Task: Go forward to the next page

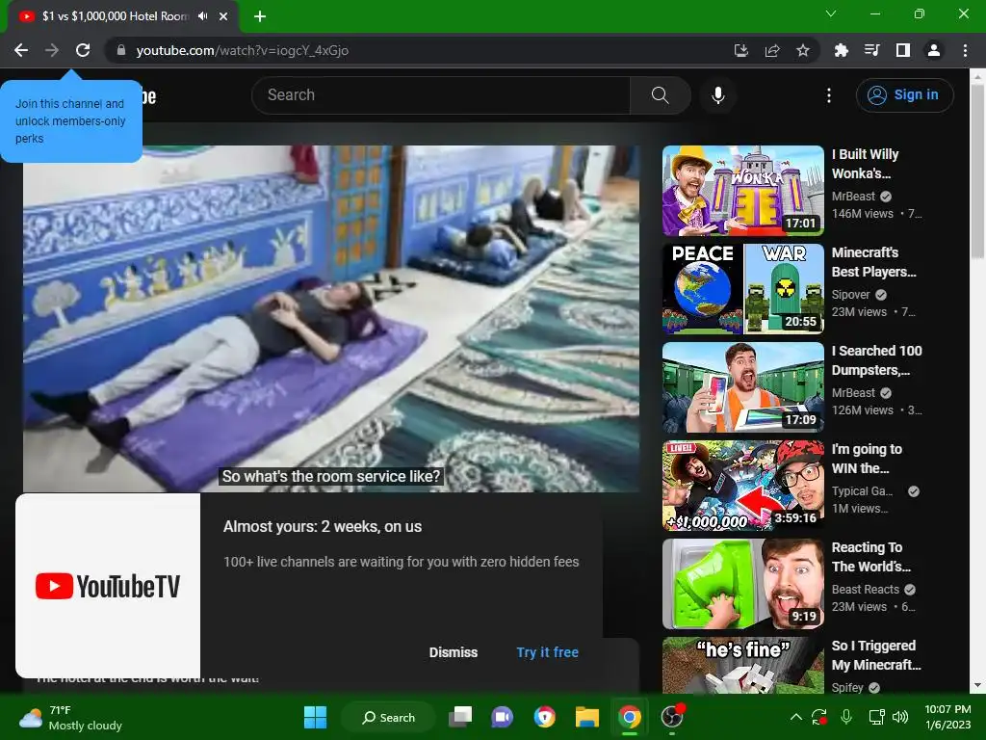Action: pos(52,50)
